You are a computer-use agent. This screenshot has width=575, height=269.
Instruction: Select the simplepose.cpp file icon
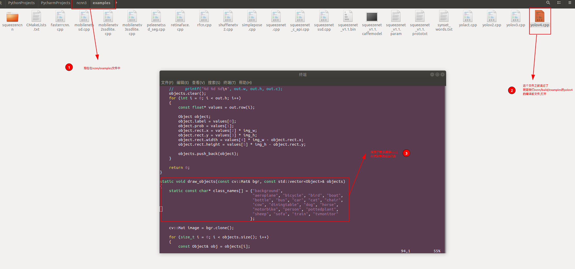pos(252,16)
